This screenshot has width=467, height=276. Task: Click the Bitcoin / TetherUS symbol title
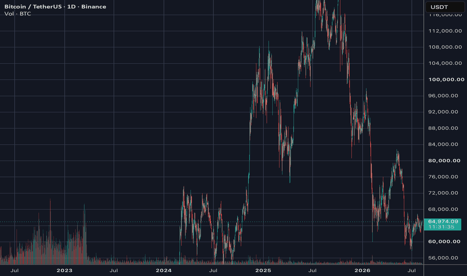33,7
